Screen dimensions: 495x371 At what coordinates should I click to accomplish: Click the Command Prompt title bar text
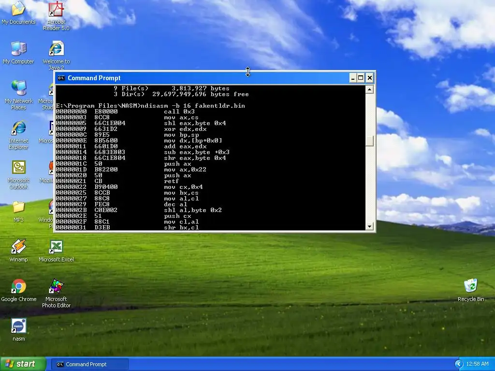coord(94,78)
